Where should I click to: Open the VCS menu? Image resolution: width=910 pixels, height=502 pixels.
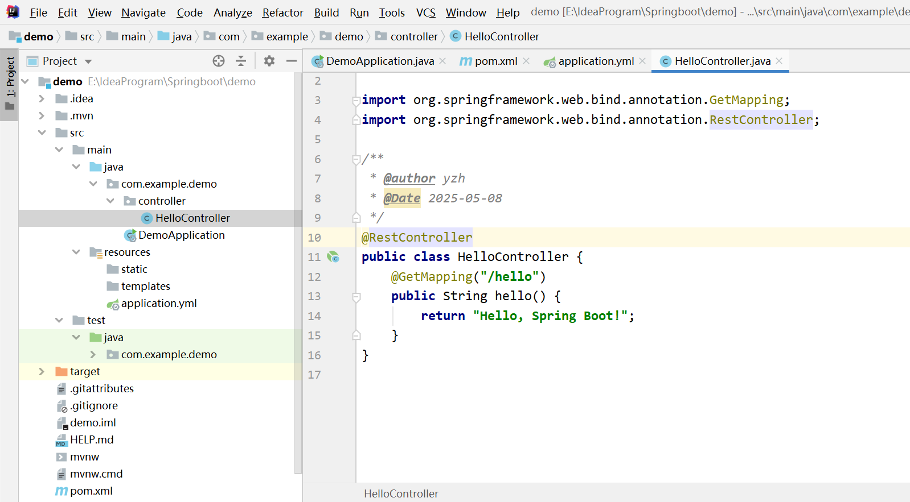point(426,13)
